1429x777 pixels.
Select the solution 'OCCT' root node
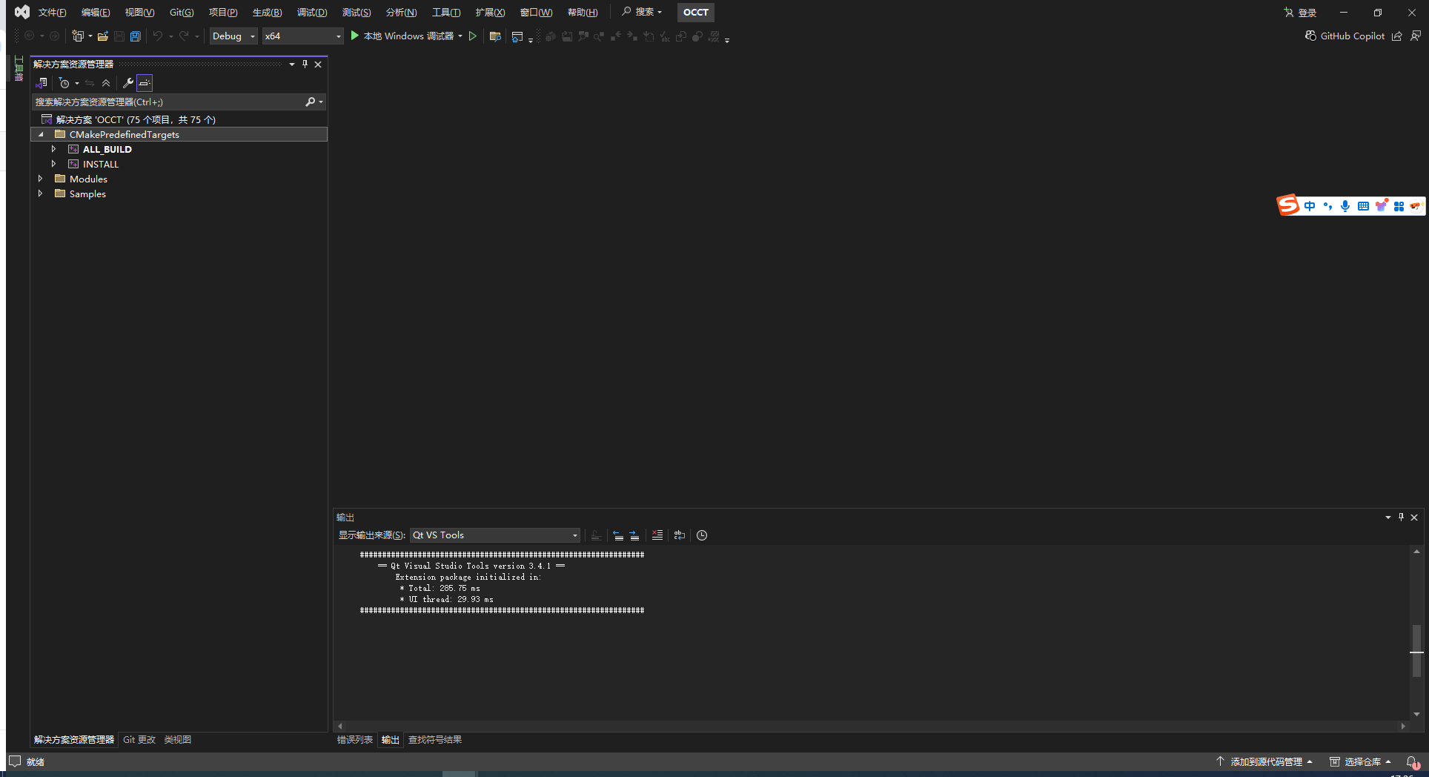click(x=136, y=119)
